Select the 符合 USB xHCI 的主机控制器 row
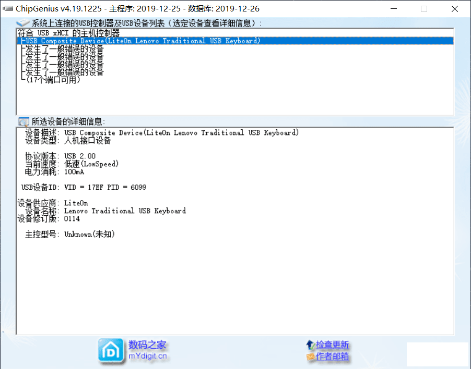Viewport: 471px width, 369px height. click(235, 33)
